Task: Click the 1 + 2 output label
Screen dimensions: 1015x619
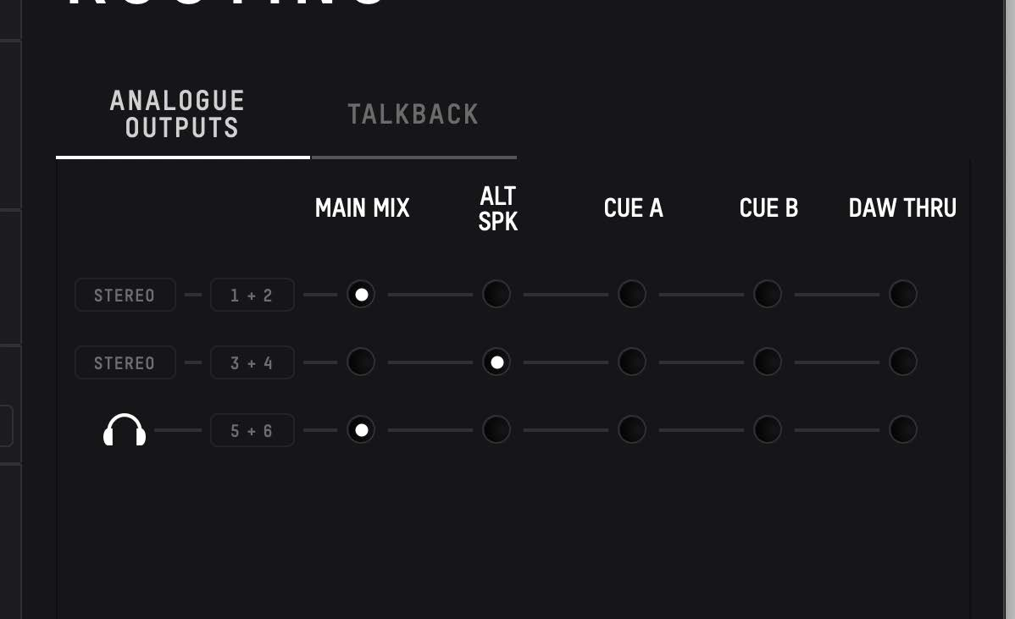Action: pos(252,295)
